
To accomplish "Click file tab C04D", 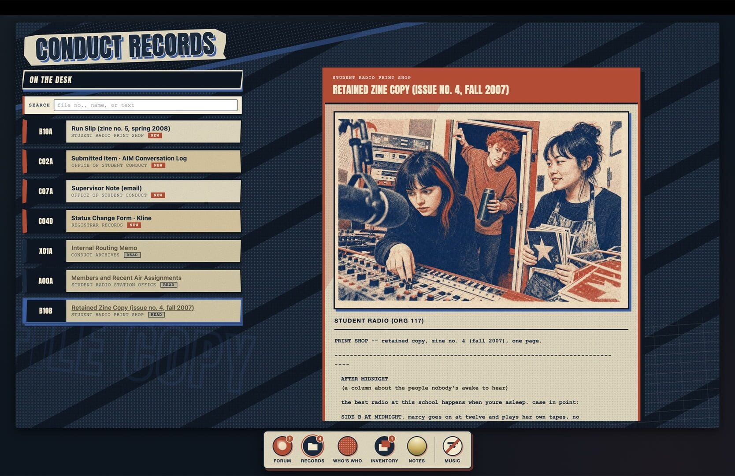I will (x=45, y=221).
